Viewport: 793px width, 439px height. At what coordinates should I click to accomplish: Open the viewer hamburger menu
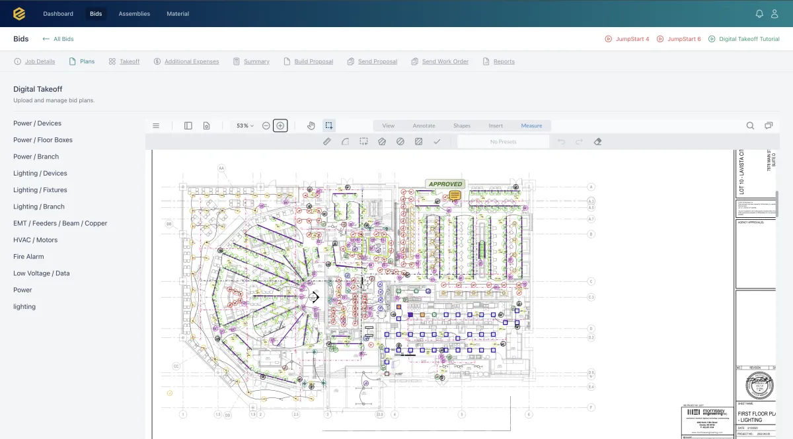tap(156, 125)
